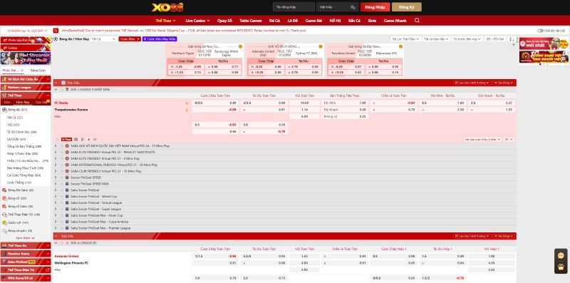
Task: Open the Bộ Lọc Trận Đấu filter dropdown
Action: pos(405,39)
